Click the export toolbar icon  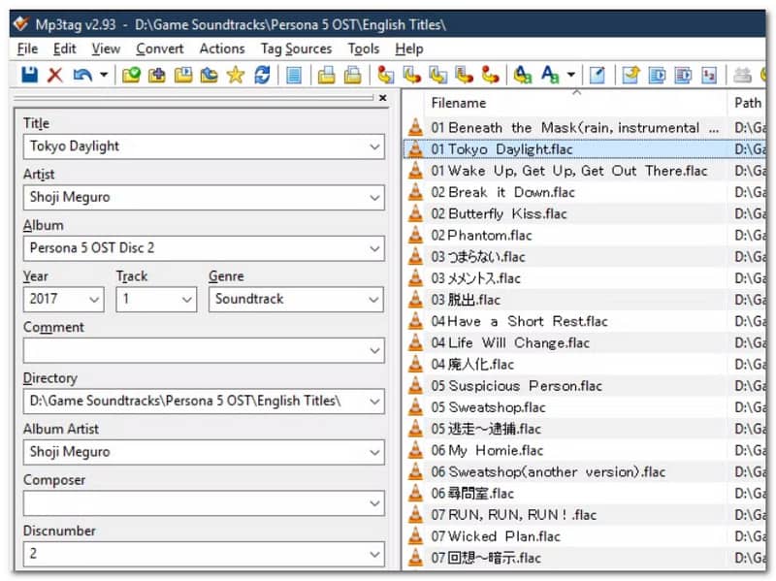(630, 75)
